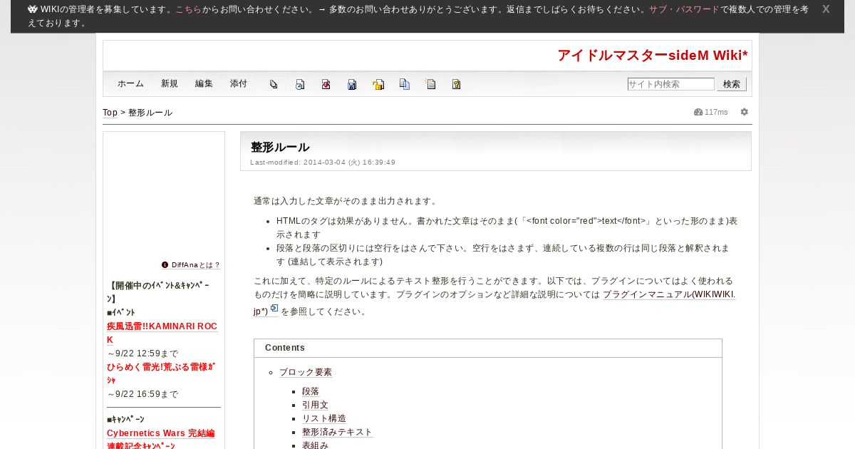Jump to 整形済みテキスト in Contents
Viewport: 855px width, 449px height.
(337, 433)
